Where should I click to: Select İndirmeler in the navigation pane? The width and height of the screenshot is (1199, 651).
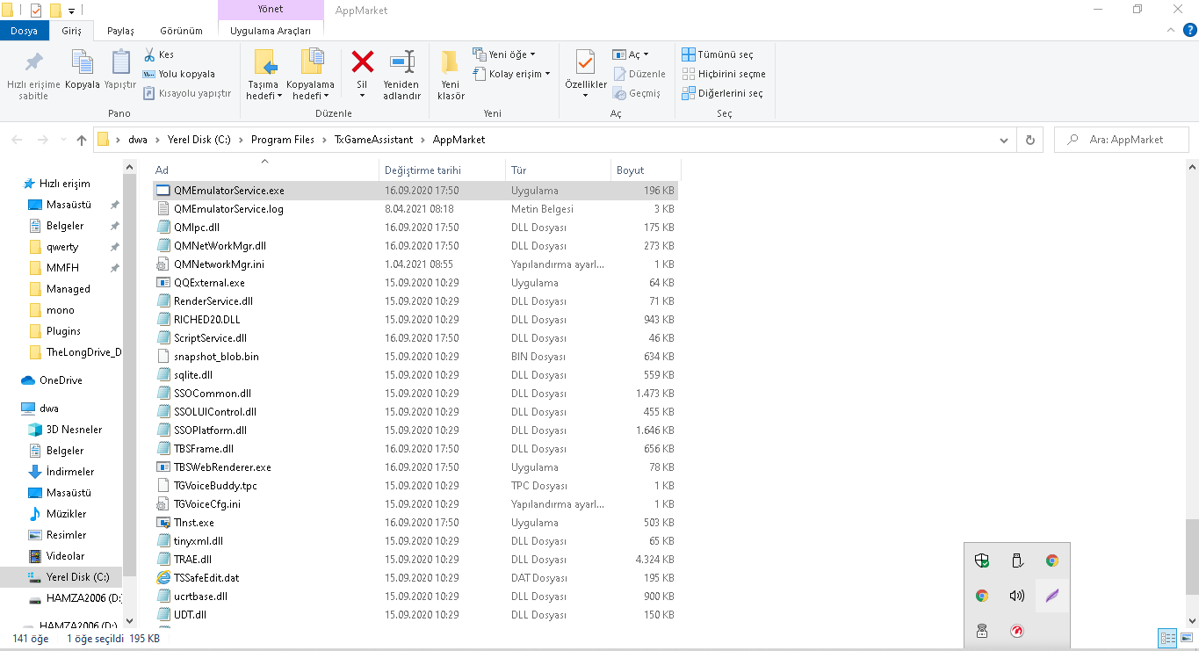point(70,472)
